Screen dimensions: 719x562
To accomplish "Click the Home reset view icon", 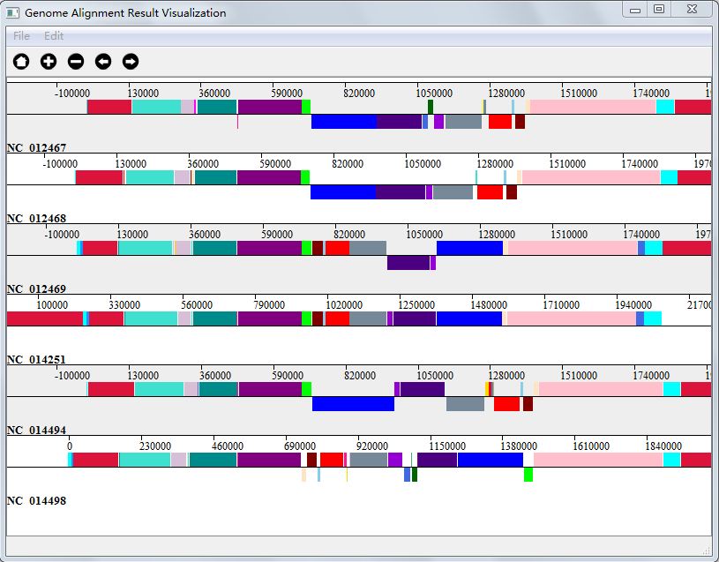I will (21, 61).
